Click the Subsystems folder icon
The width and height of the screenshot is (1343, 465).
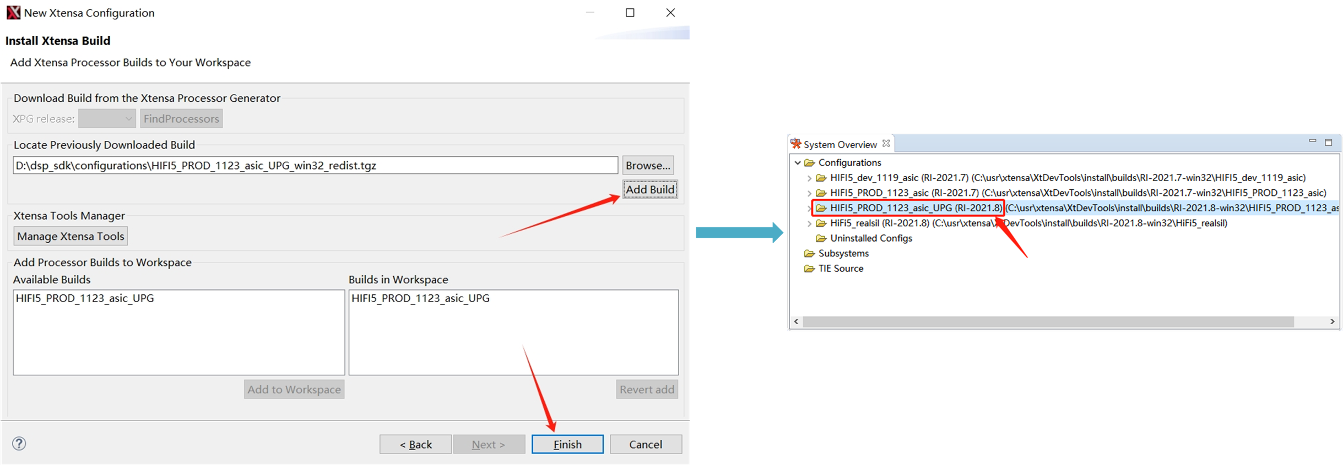[809, 254]
